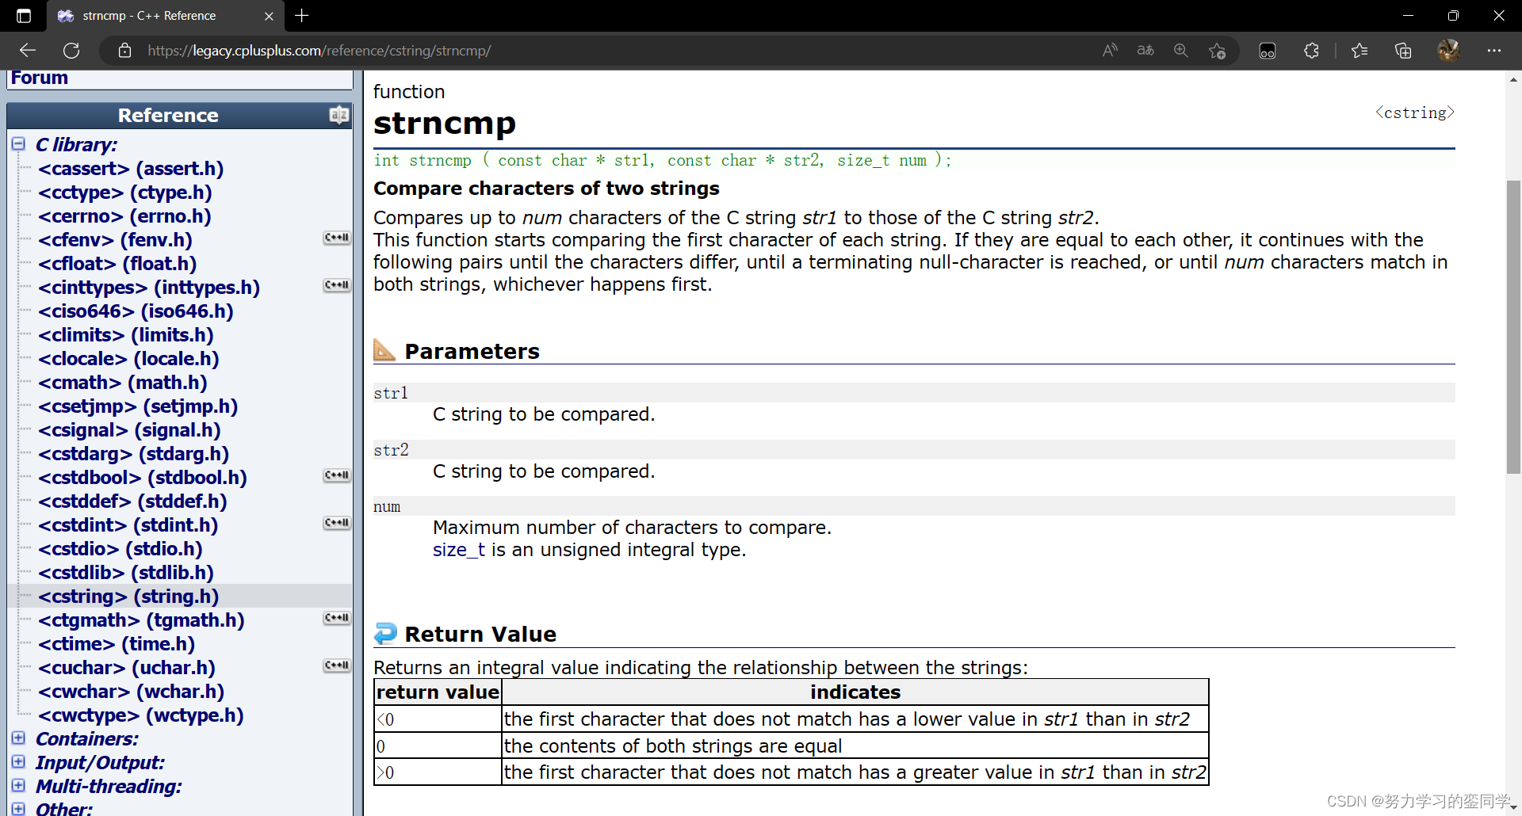Open <csignal> (signal.h) reference
Image resolution: width=1522 pixels, height=816 pixels.
[x=129, y=430]
